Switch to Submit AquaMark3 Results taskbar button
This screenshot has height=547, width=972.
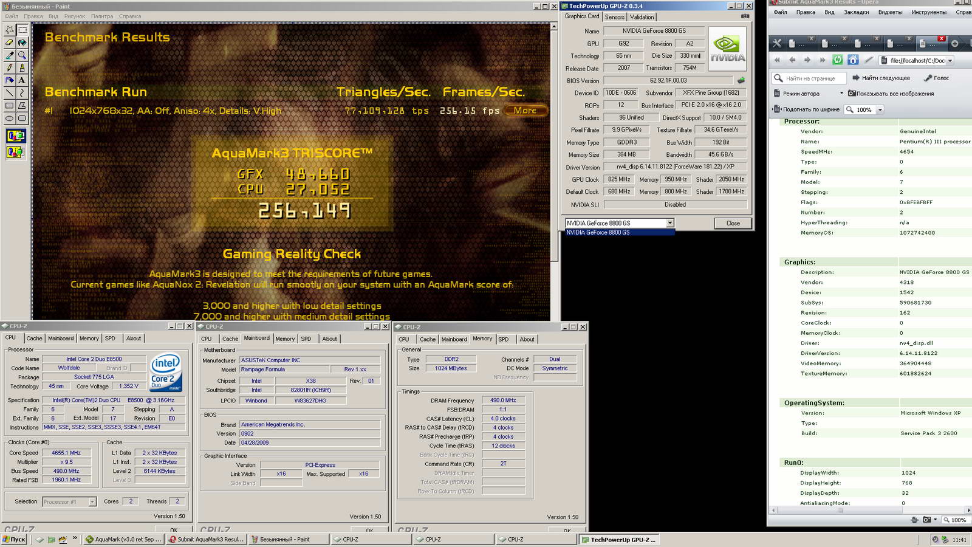tap(206, 539)
